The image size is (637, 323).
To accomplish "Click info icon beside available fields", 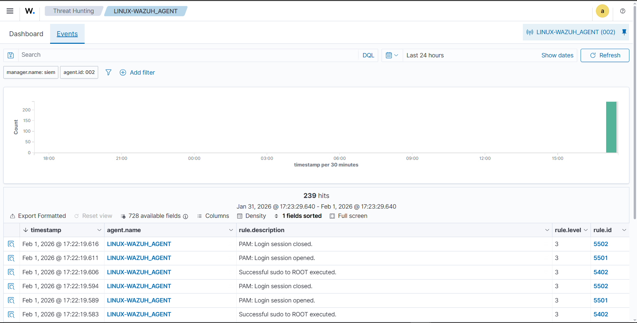I will (x=185, y=216).
